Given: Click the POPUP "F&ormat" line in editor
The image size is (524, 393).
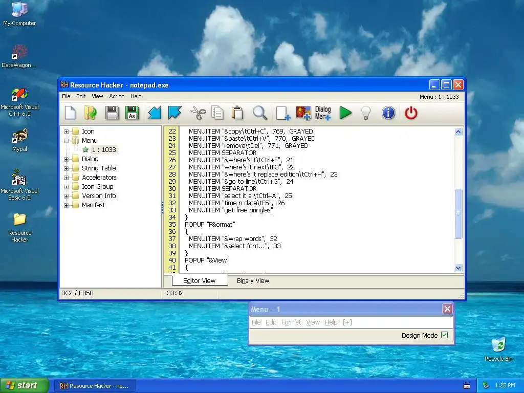Looking at the screenshot, I should (x=210, y=225).
